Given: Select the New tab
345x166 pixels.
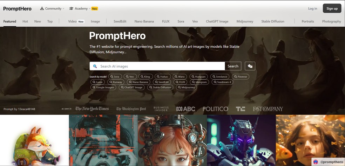Looking at the screenshot, I should pyautogui.click(x=38, y=21).
